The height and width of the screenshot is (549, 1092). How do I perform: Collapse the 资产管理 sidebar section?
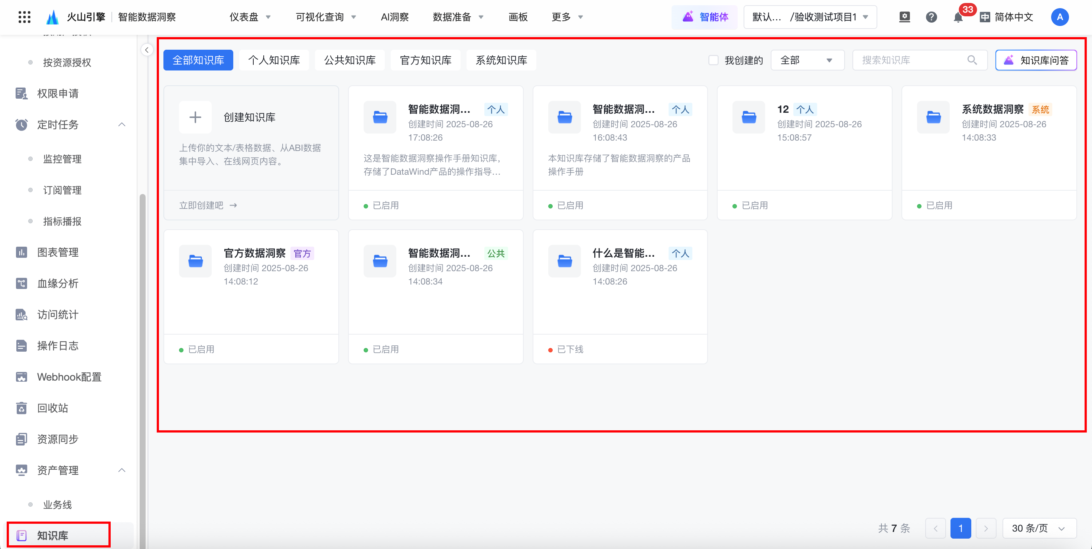(122, 470)
